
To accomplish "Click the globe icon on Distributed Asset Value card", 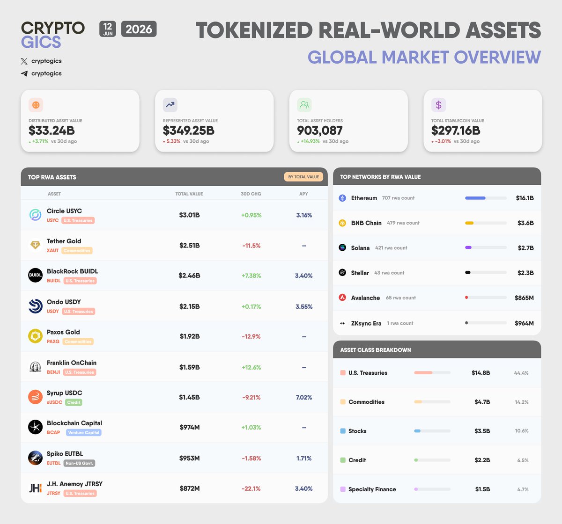I will pos(36,105).
